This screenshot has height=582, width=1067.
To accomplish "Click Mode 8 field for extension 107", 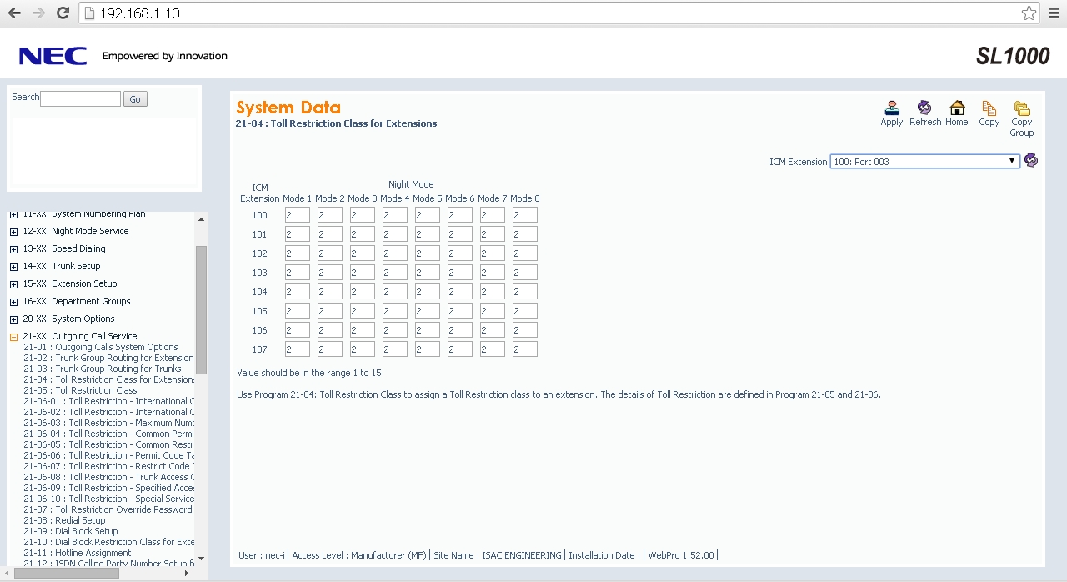I will (x=524, y=349).
